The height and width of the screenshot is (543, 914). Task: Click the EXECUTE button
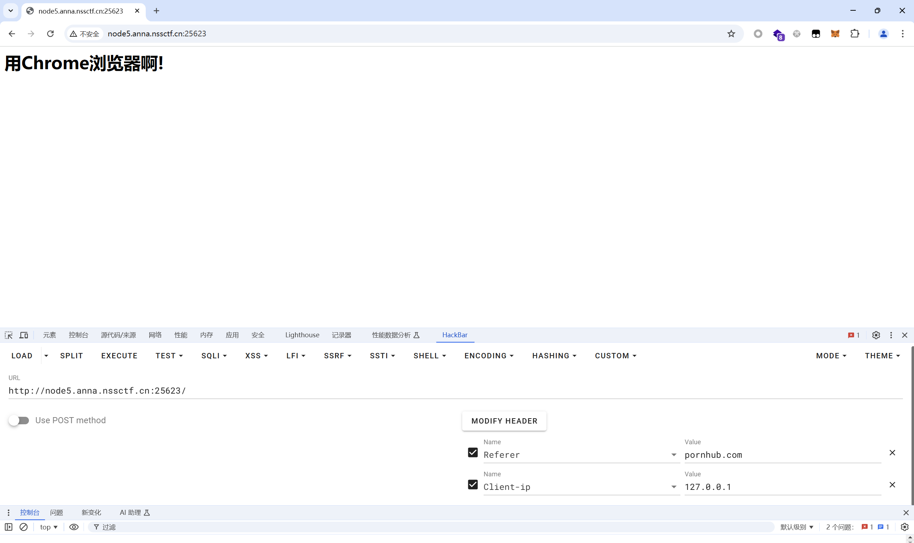pyautogui.click(x=119, y=356)
